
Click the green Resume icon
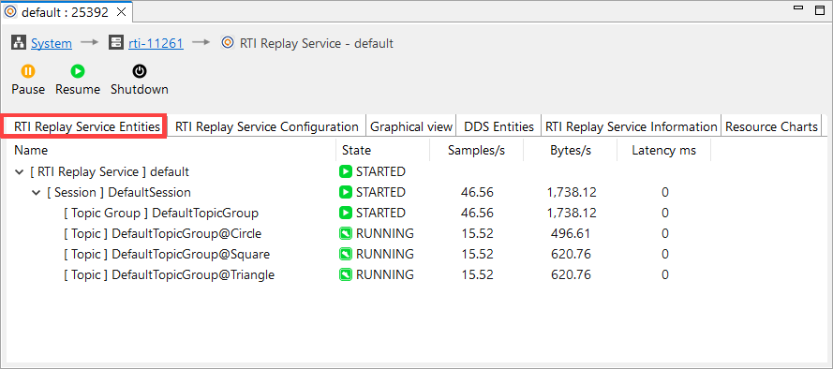pyautogui.click(x=78, y=70)
